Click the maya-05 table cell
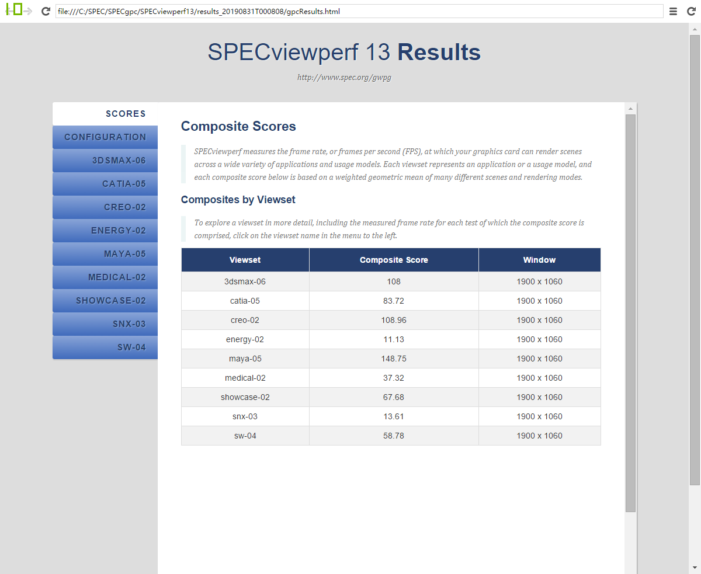Viewport: 701px width, 574px height. point(245,359)
